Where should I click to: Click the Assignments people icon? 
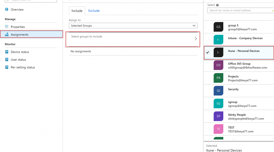(x=7, y=34)
